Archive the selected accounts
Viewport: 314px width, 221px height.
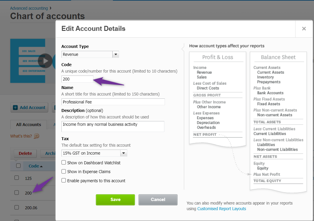click(48, 153)
